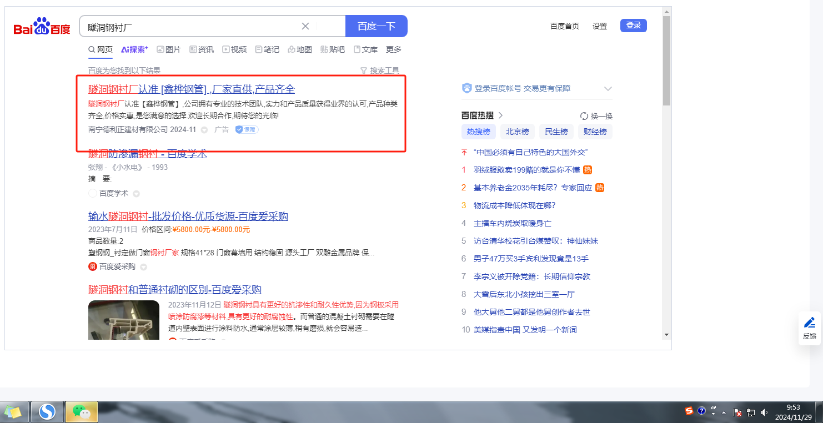
Task: Click the page's vertical scrollbar thumb
Action: tap(667, 60)
